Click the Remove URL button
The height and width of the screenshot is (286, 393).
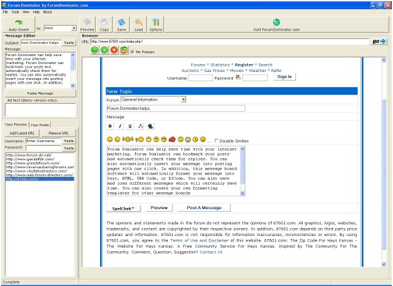[x=59, y=133]
